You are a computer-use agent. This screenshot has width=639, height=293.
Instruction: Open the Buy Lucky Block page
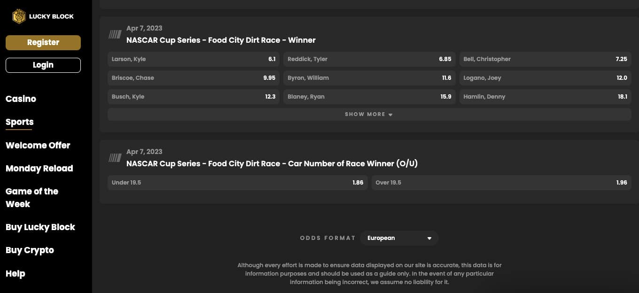(x=40, y=227)
